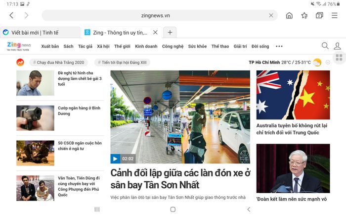Tap the Android home button

173,209
